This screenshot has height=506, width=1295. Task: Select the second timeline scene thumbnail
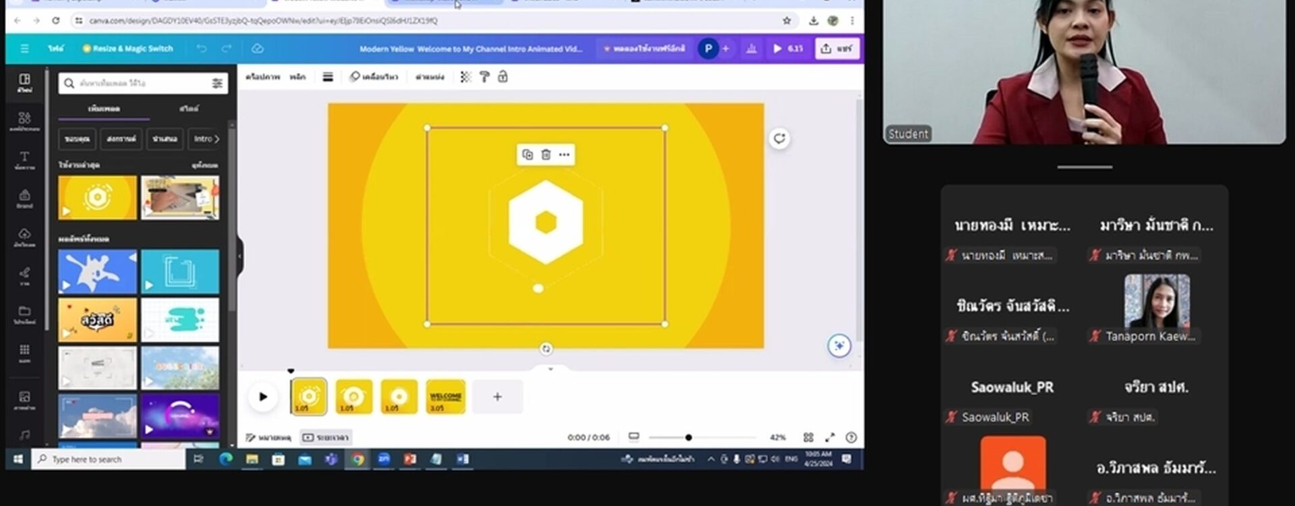pos(354,397)
